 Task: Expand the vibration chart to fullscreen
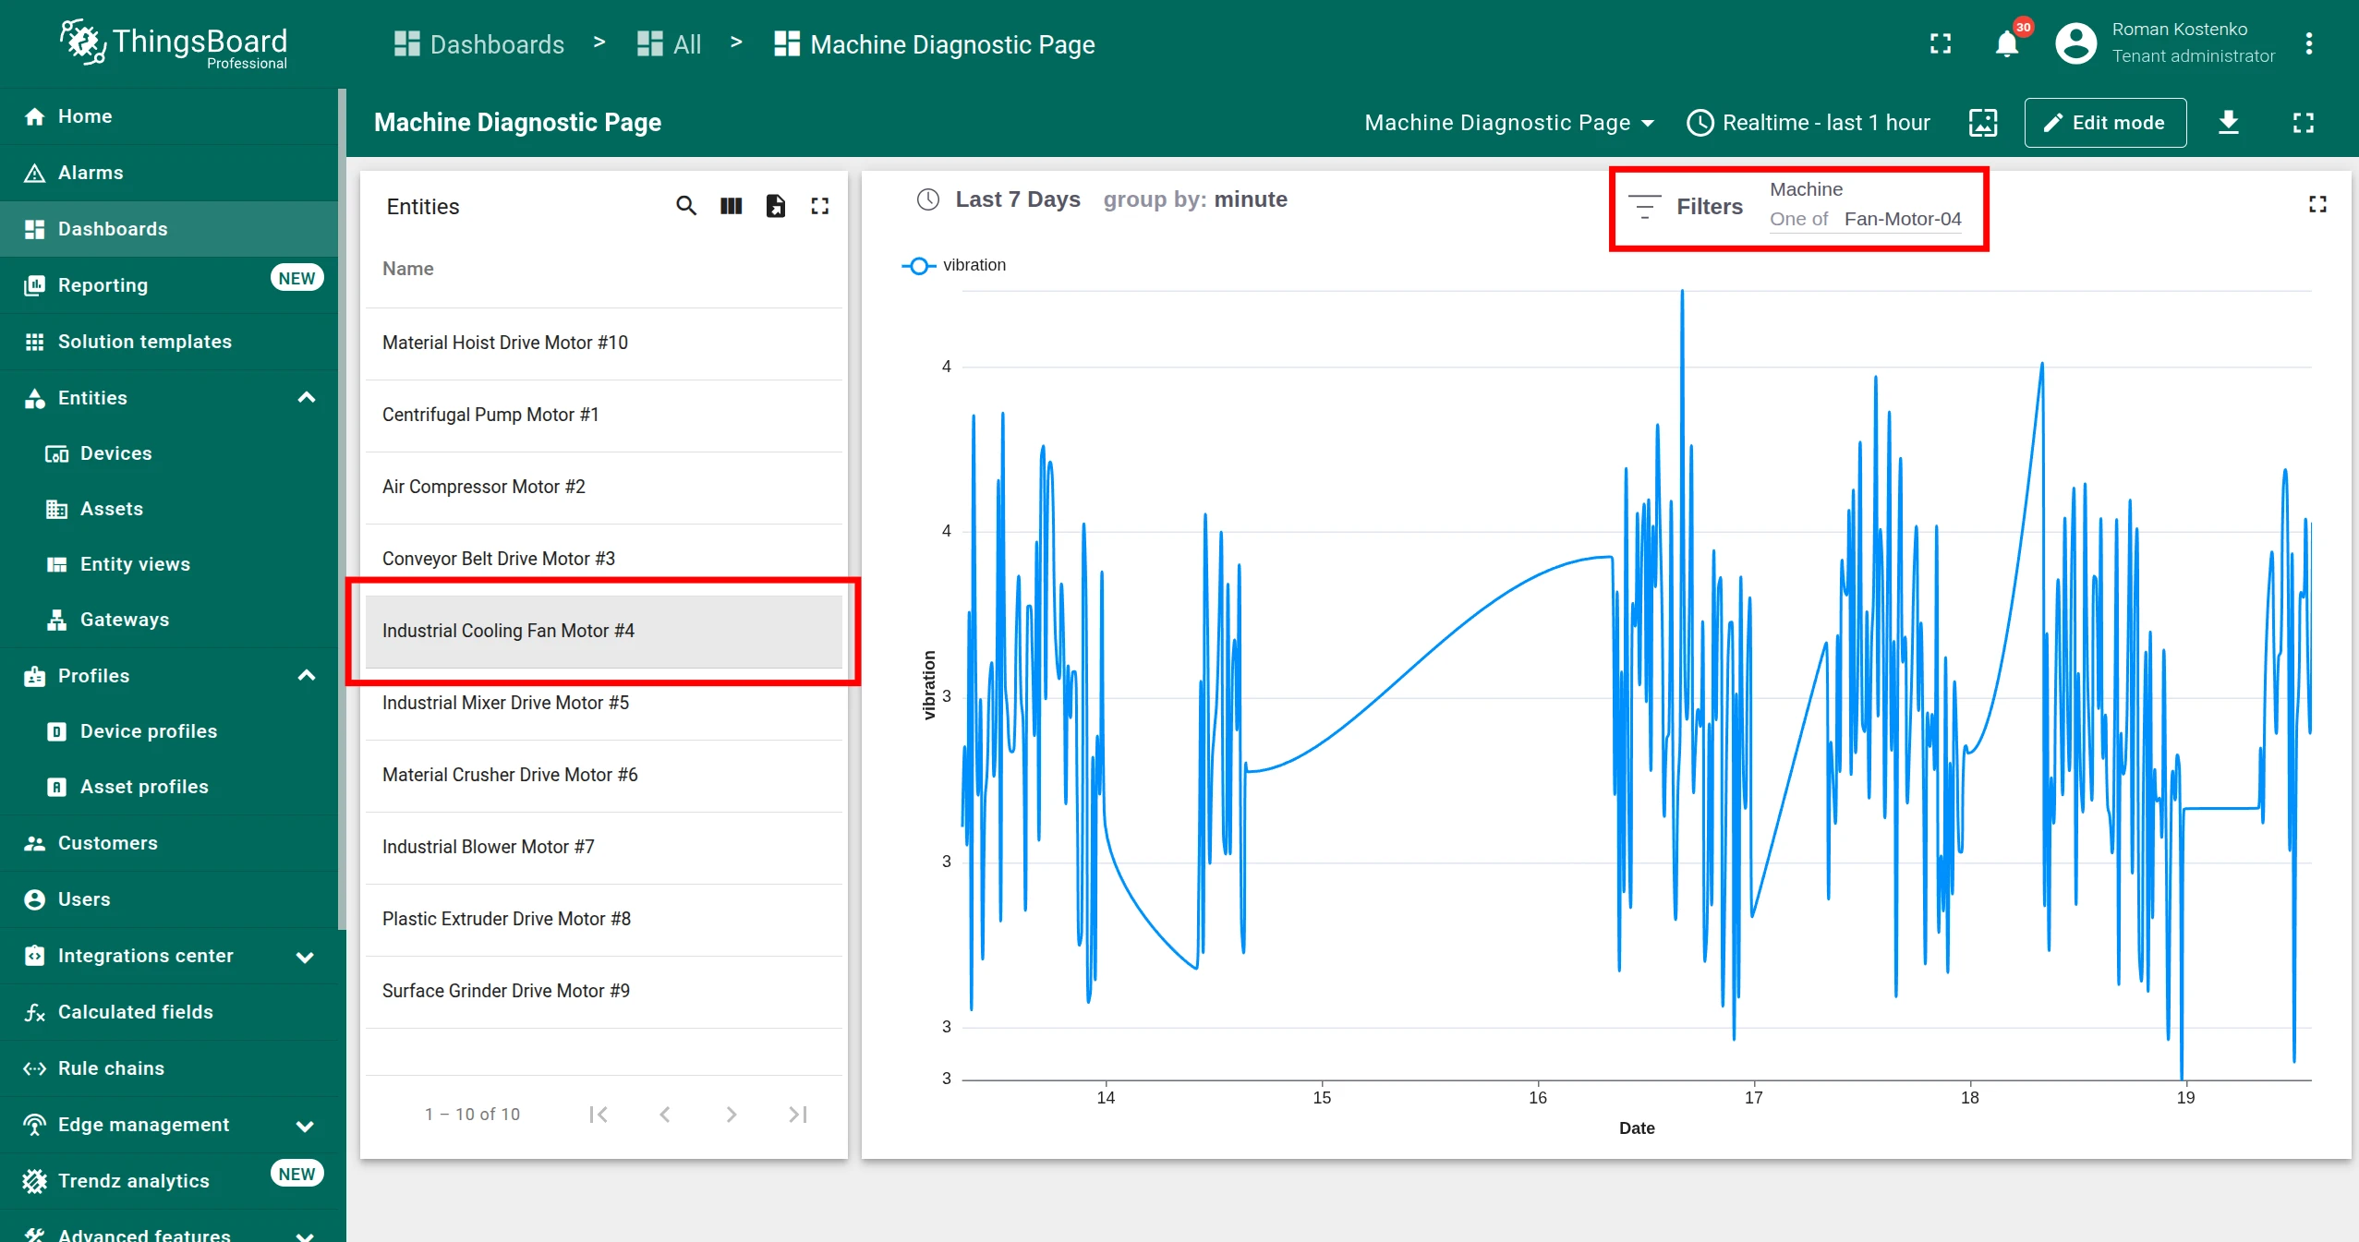(2317, 204)
